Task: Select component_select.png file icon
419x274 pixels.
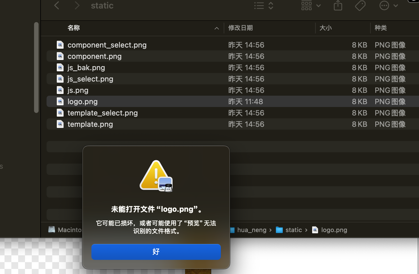Action: coord(60,45)
